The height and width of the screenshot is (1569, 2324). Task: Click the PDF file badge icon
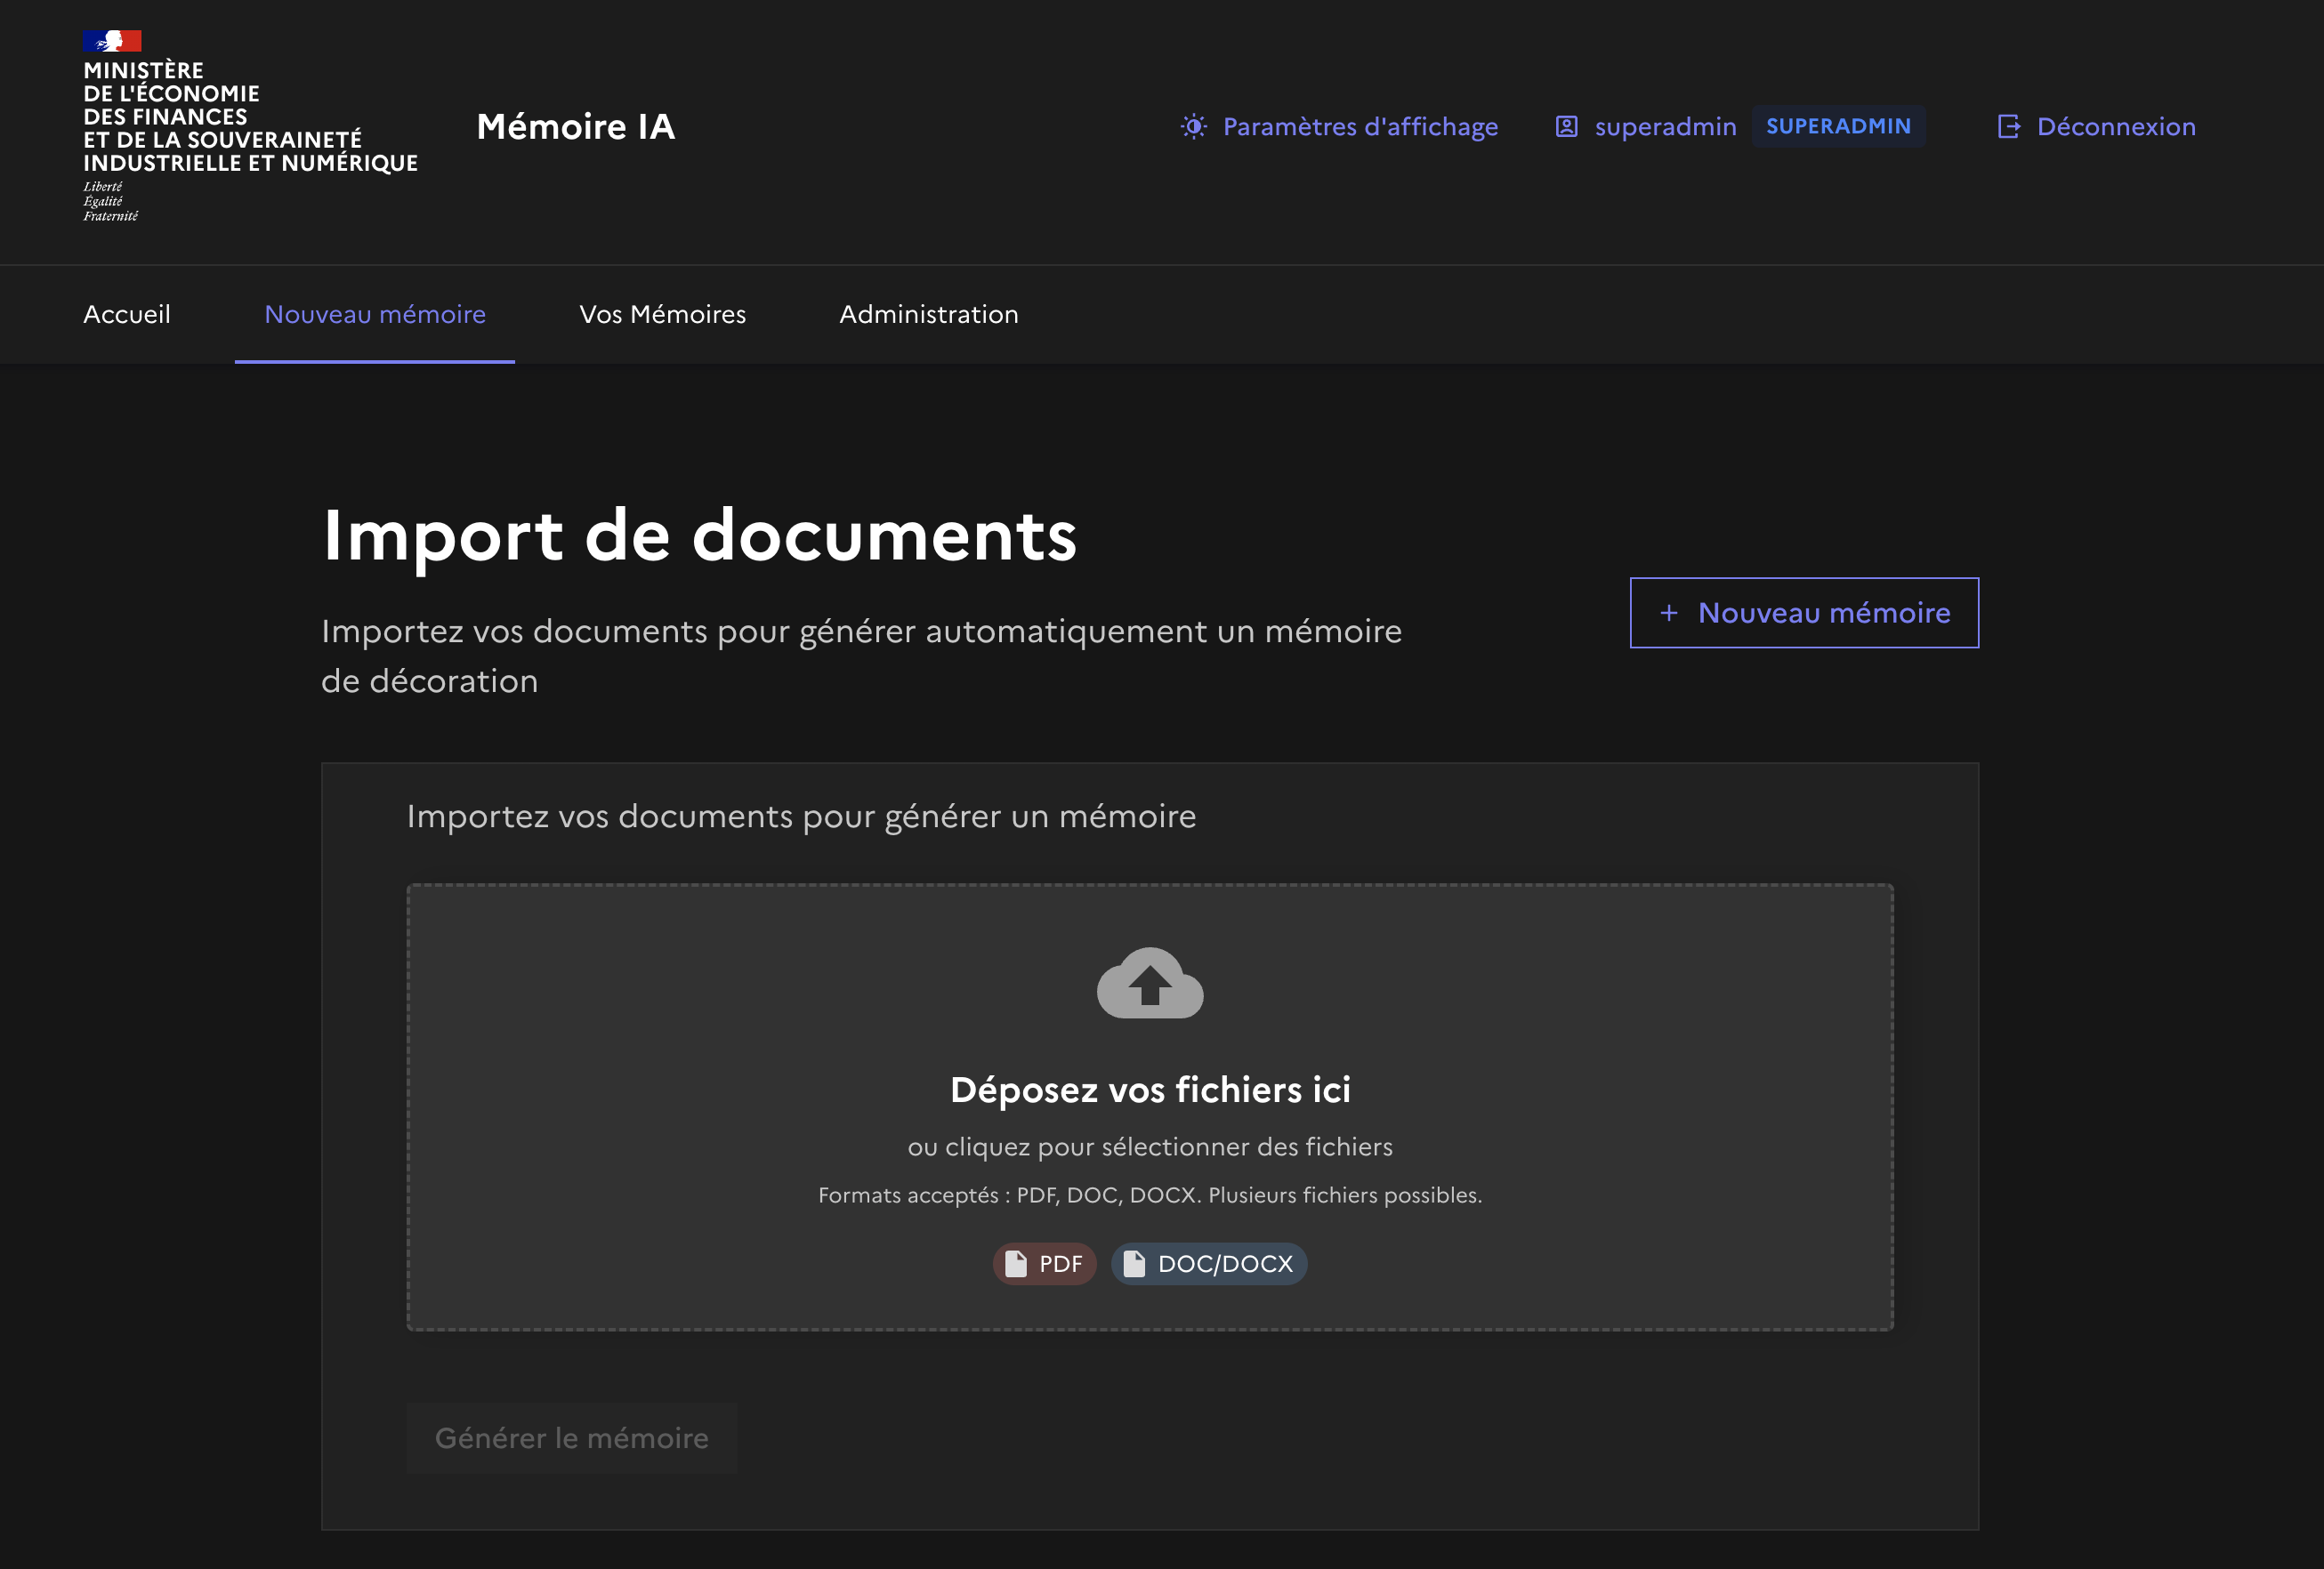[x=1016, y=1264]
